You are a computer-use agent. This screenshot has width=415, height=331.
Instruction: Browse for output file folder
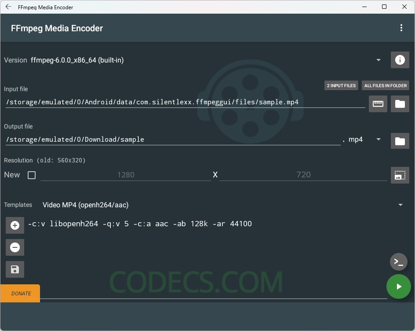[400, 141]
